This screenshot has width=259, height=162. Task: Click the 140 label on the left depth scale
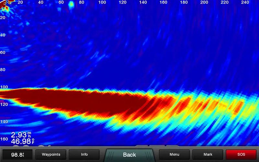[x=4, y=122]
